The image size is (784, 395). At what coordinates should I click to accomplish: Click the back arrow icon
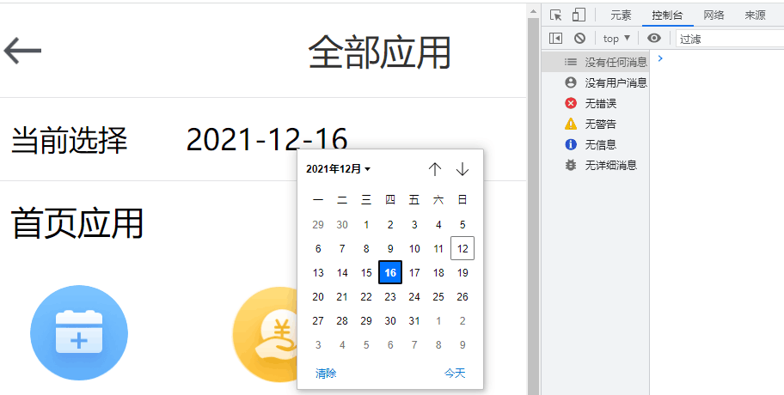[x=23, y=52]
